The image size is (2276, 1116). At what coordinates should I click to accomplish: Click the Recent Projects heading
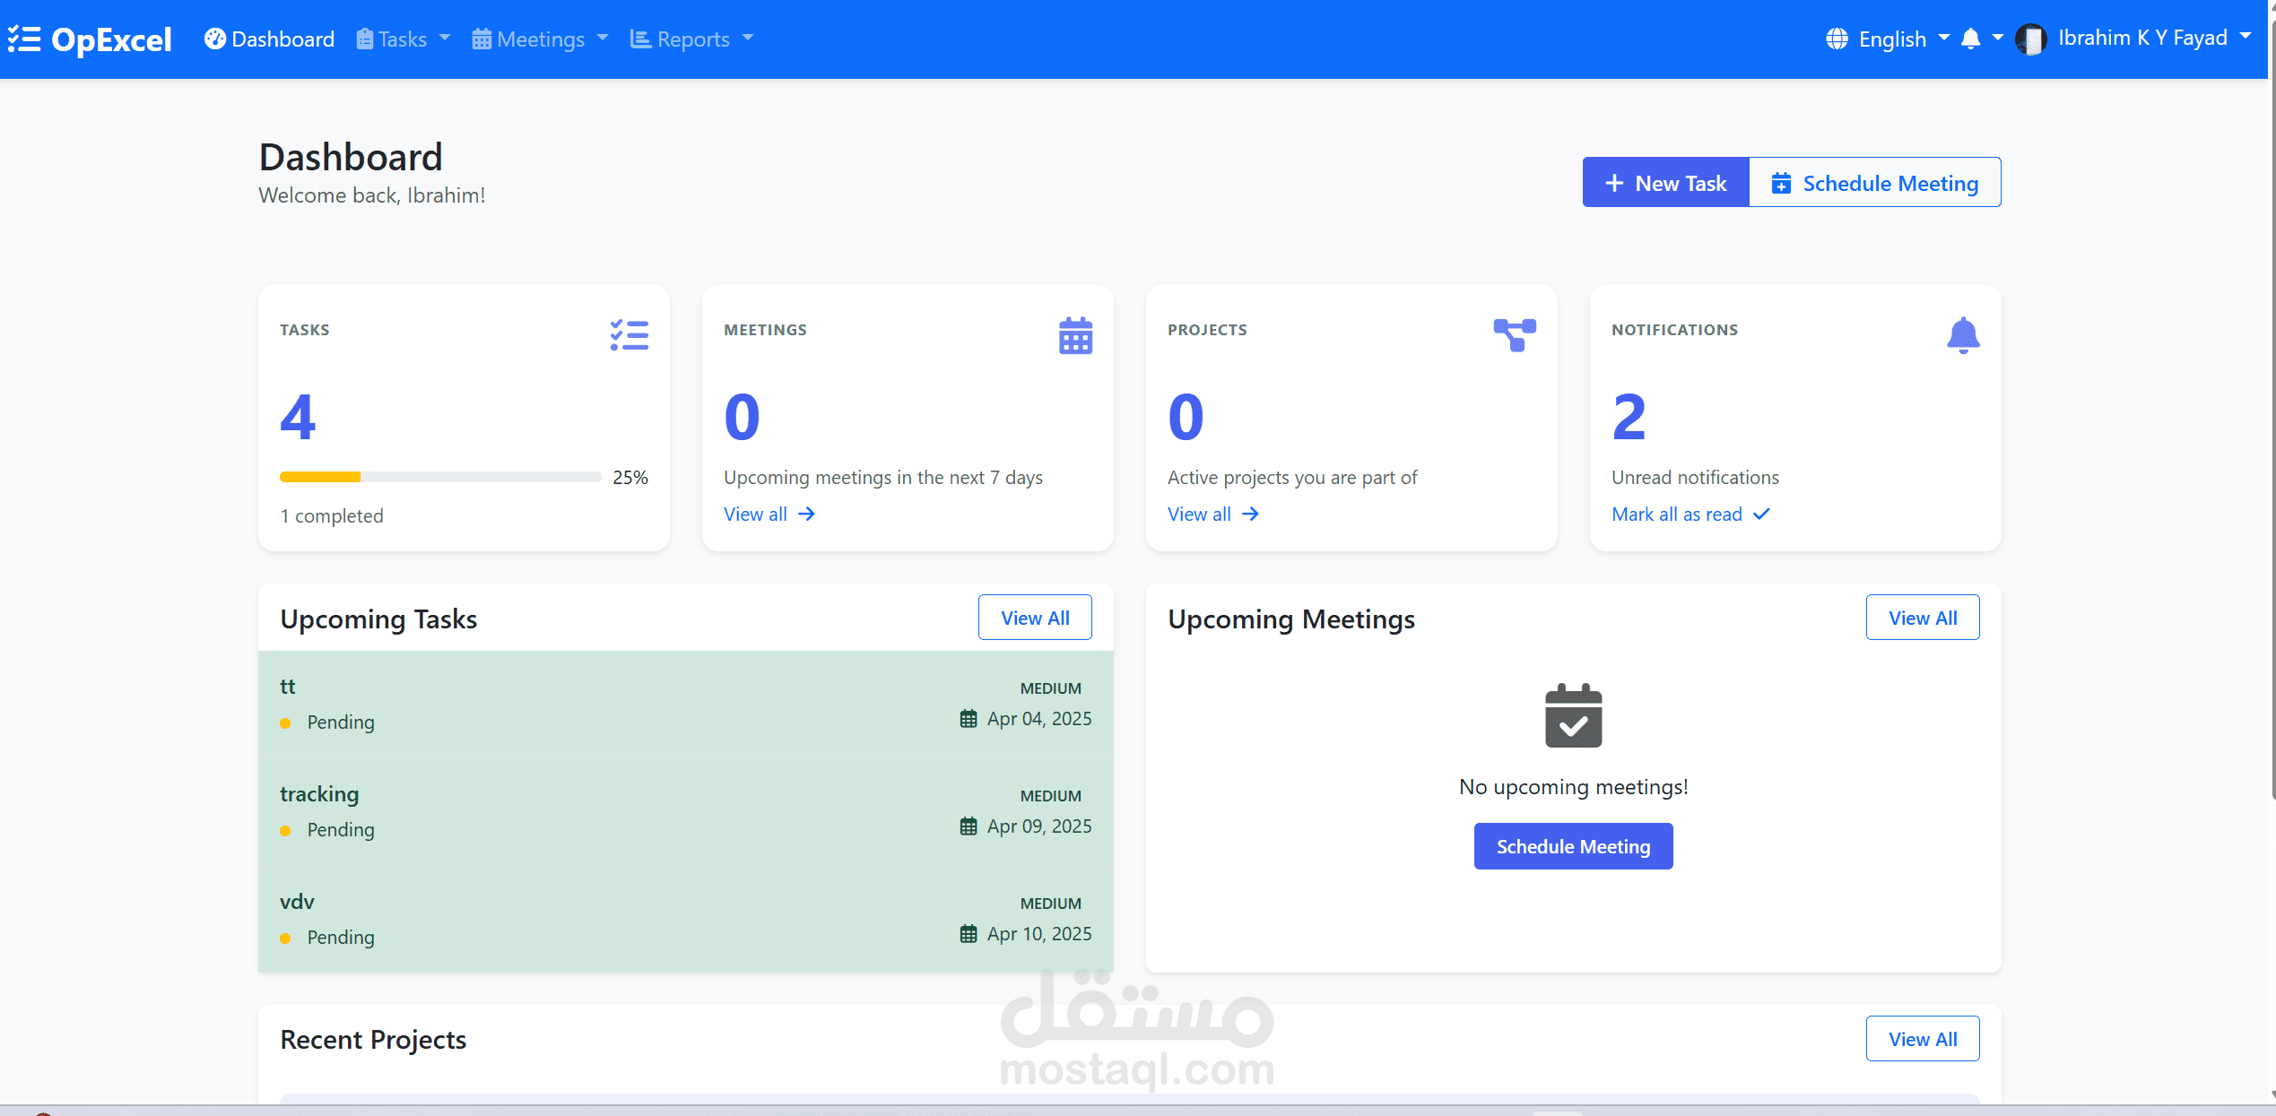click(x=373, y=1040)
